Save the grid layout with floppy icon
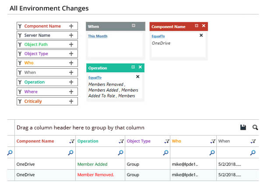This screenshot has height=188, width=268. pyautogui.click(x=243, y=127)
